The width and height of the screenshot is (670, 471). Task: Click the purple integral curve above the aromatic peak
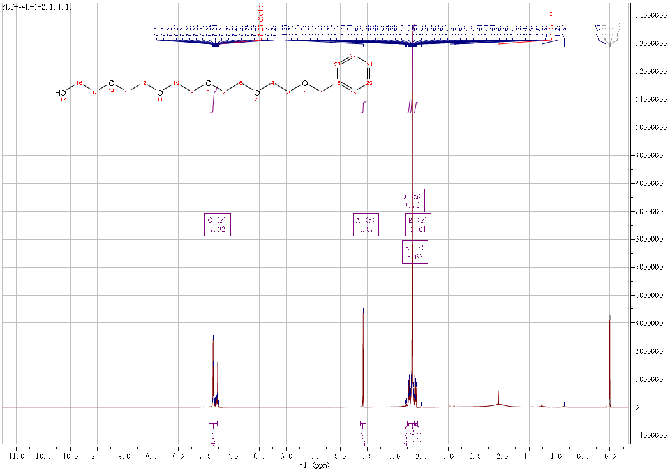[213, 100]
